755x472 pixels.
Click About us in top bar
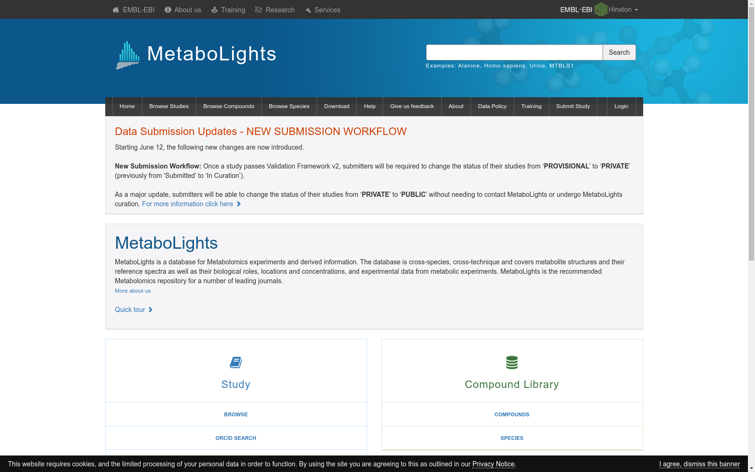188,10
